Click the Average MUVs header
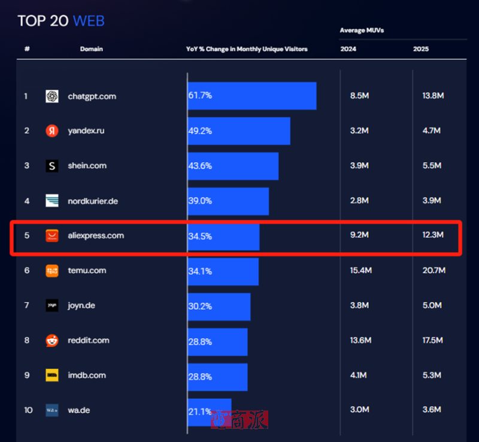 click(362, 31)
